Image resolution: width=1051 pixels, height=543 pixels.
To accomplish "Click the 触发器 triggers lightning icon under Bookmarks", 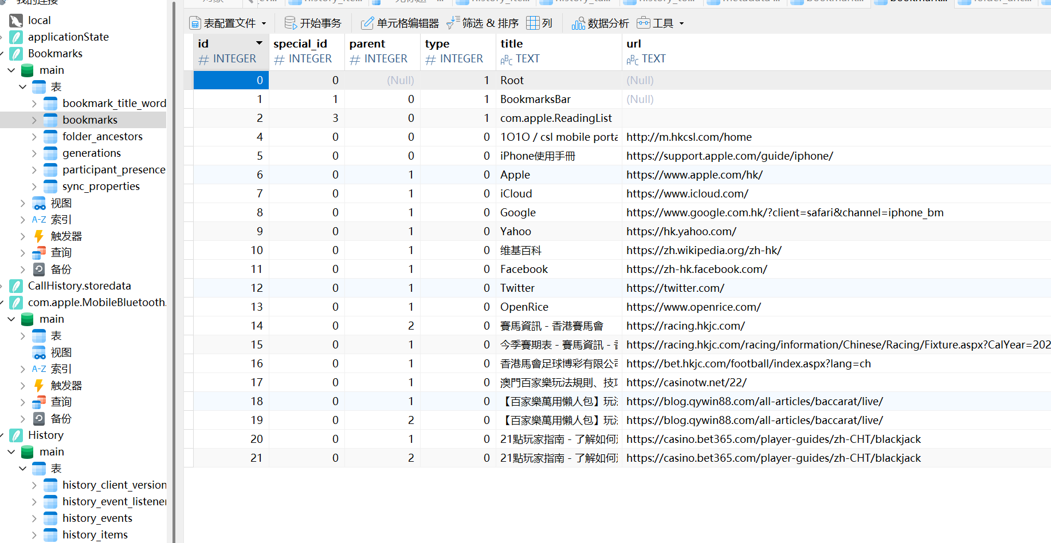I will (x=39, y=236).
